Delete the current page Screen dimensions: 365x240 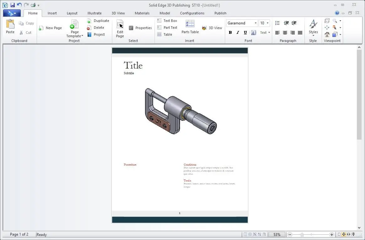(x=96, y=28)
